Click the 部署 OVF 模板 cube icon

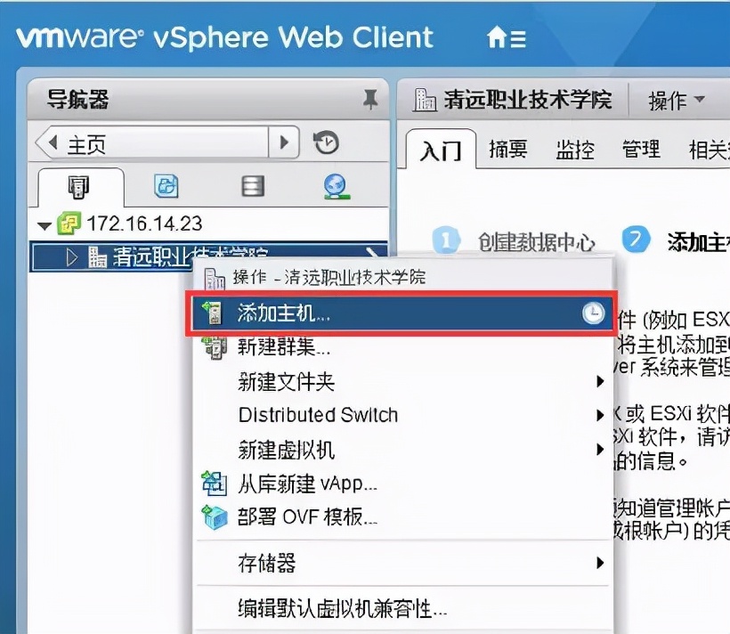click(215, 517)
